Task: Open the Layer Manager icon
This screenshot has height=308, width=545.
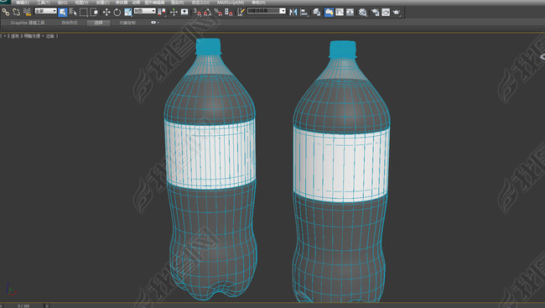Action: click(317, 13)
